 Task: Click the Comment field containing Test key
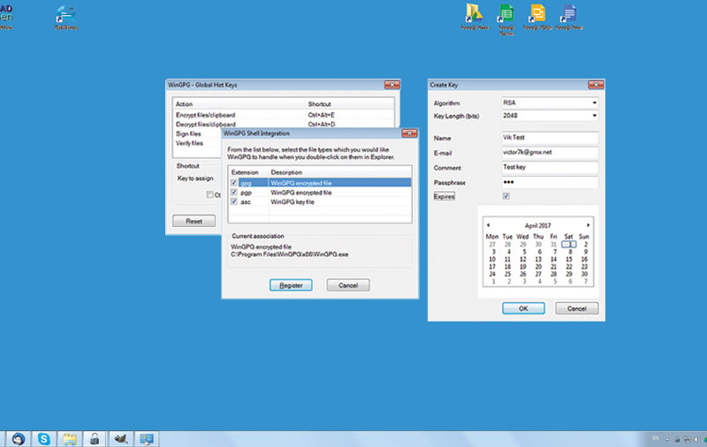tap(550, 167)
